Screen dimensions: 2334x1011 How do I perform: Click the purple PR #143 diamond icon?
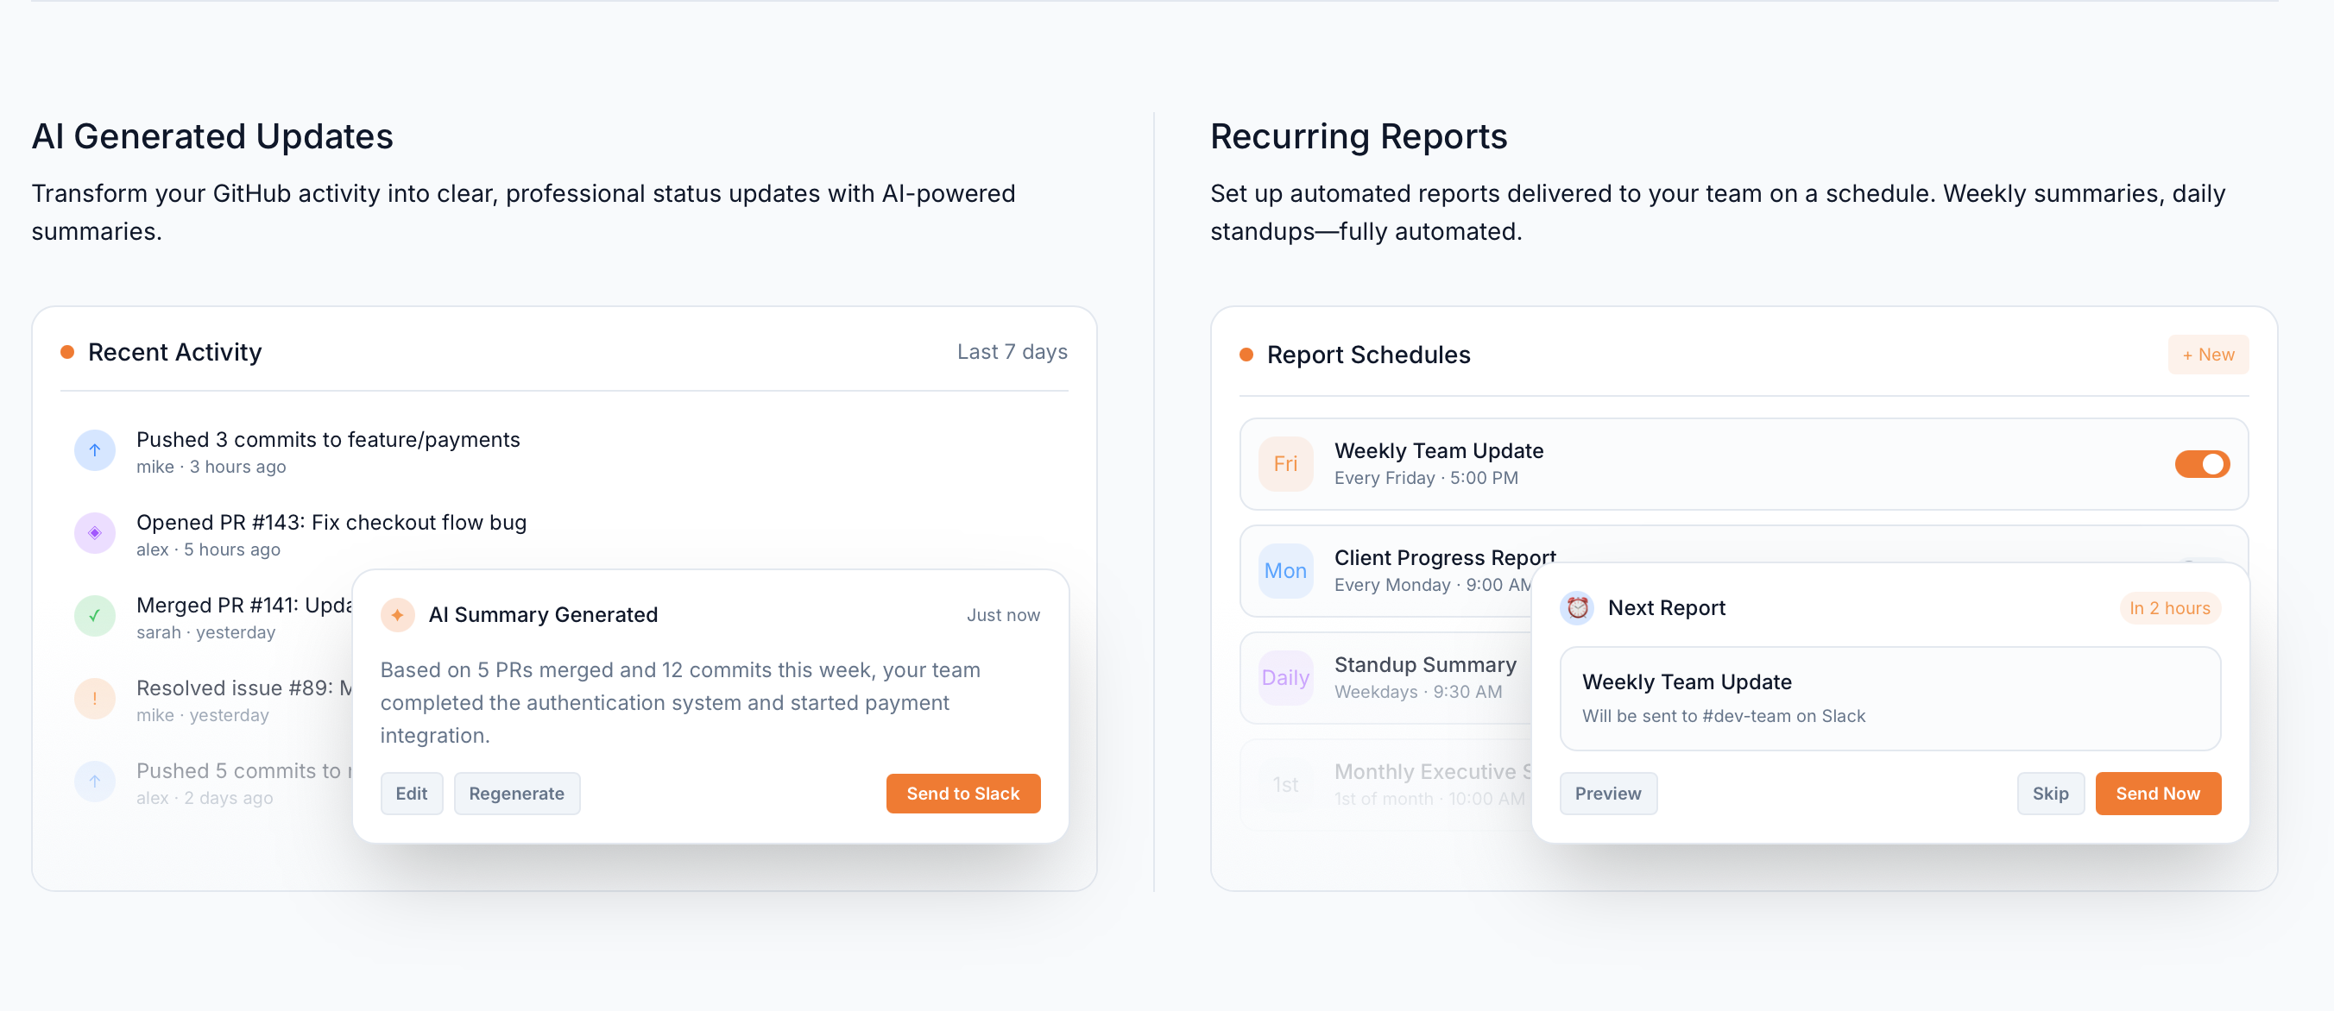[x=94, y=533]
